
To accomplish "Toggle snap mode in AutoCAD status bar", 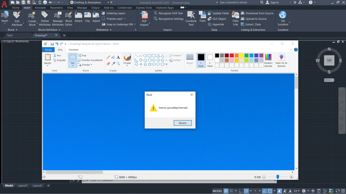I will (231, 191).
